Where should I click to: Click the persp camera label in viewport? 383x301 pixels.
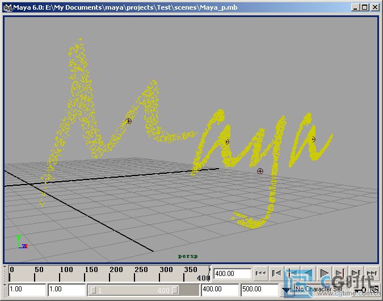click(x=188, y=256)
